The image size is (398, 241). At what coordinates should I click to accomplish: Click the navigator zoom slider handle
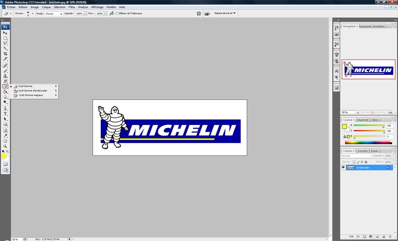[372, 112]
